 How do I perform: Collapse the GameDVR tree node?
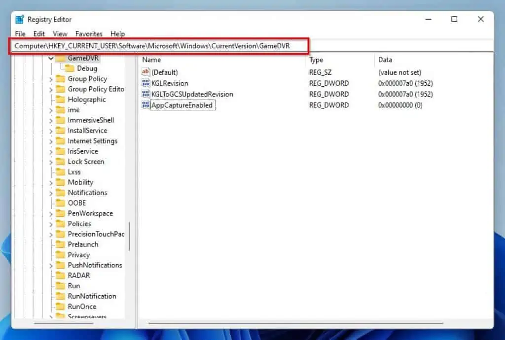coord(51,58)
